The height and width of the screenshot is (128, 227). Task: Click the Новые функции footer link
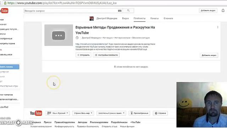(127, 127)
